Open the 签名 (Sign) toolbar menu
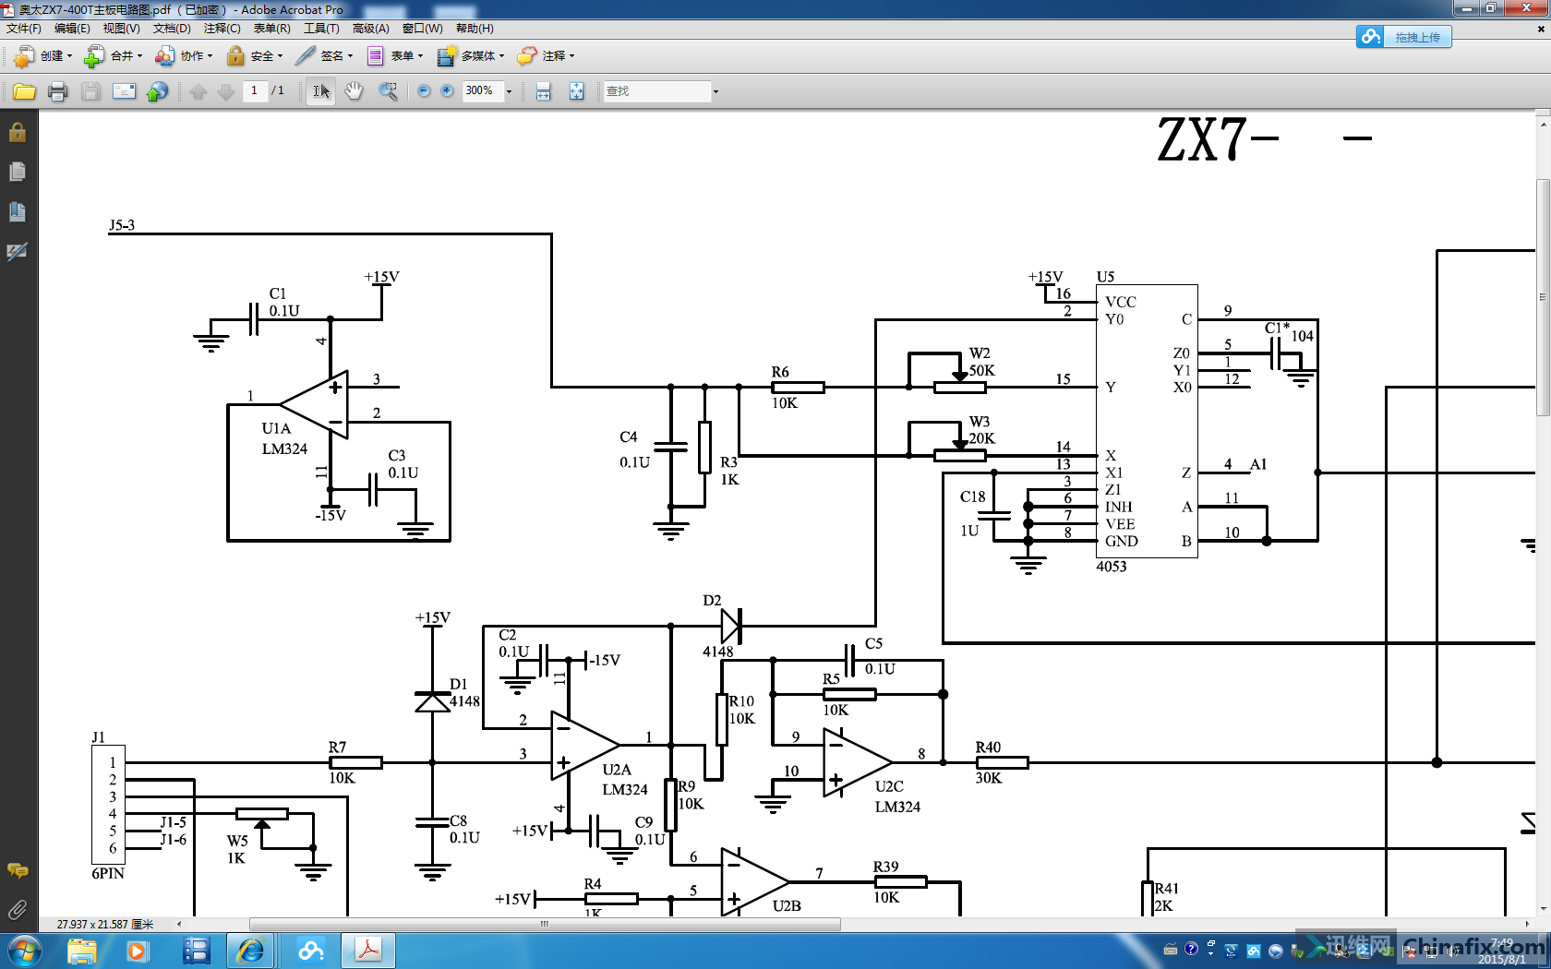1551x969 pixels. 324,56
